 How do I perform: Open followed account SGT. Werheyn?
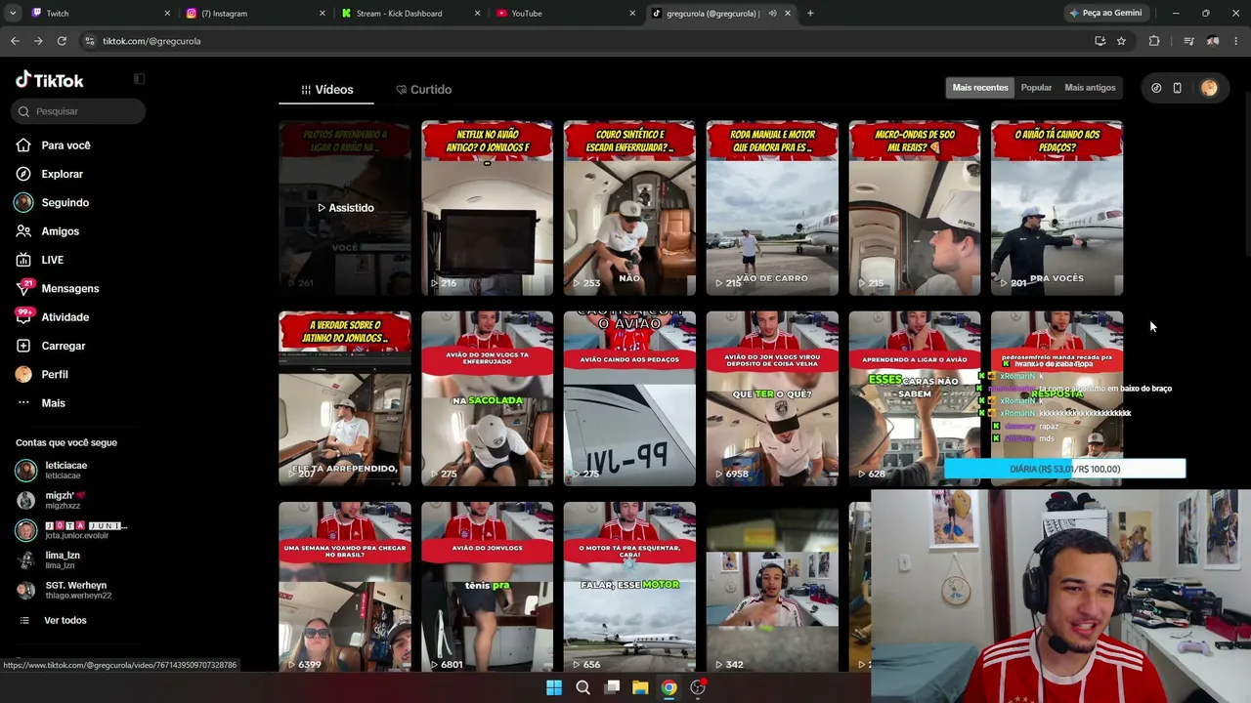[x=77, y=590]
